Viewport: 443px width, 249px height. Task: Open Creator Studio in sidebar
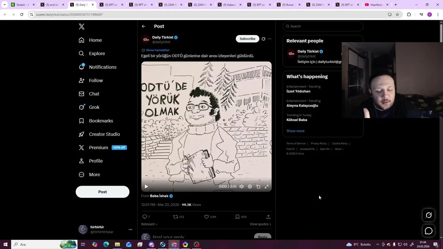click(x=99, y=134)
